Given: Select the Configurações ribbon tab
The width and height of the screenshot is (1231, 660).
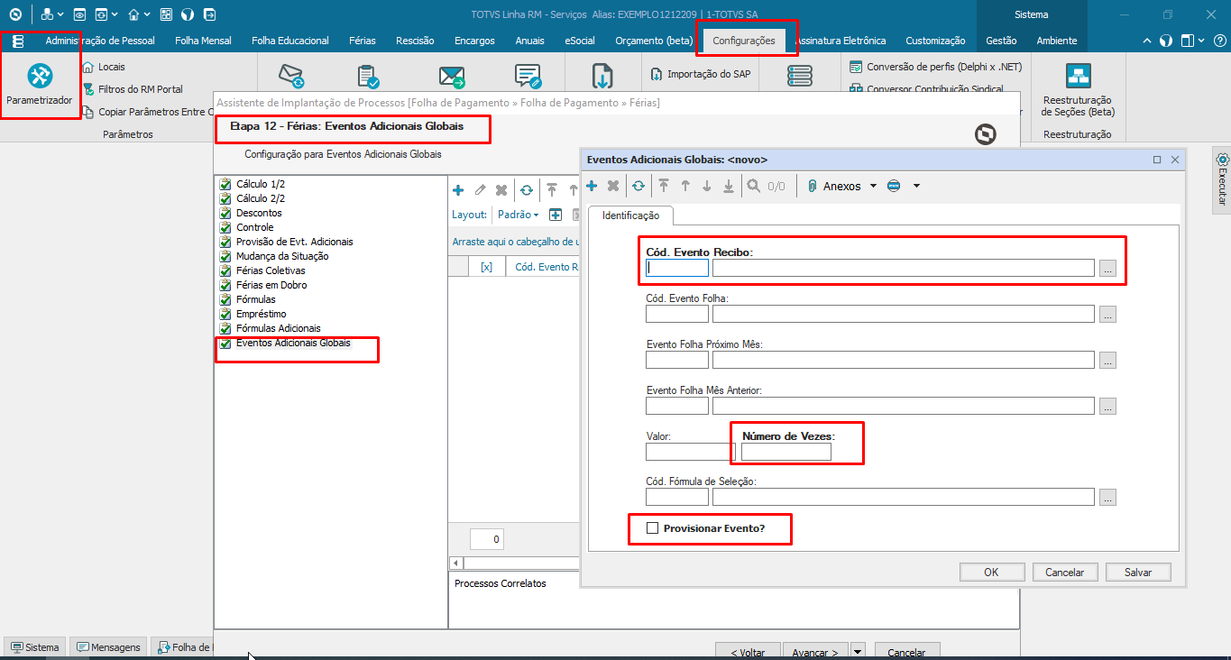Looking at the screenshot, I should point(744,41).
